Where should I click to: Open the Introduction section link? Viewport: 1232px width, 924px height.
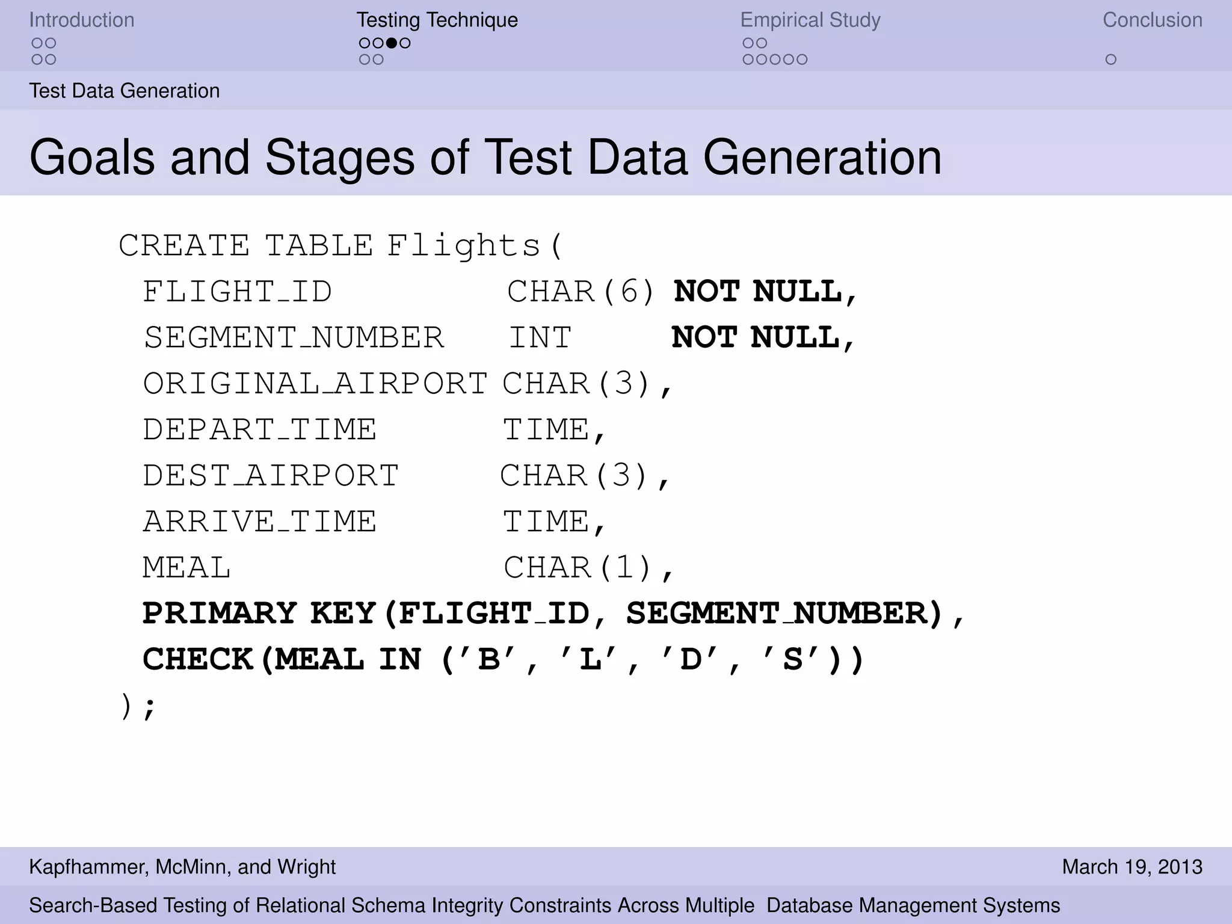[82, 20]
